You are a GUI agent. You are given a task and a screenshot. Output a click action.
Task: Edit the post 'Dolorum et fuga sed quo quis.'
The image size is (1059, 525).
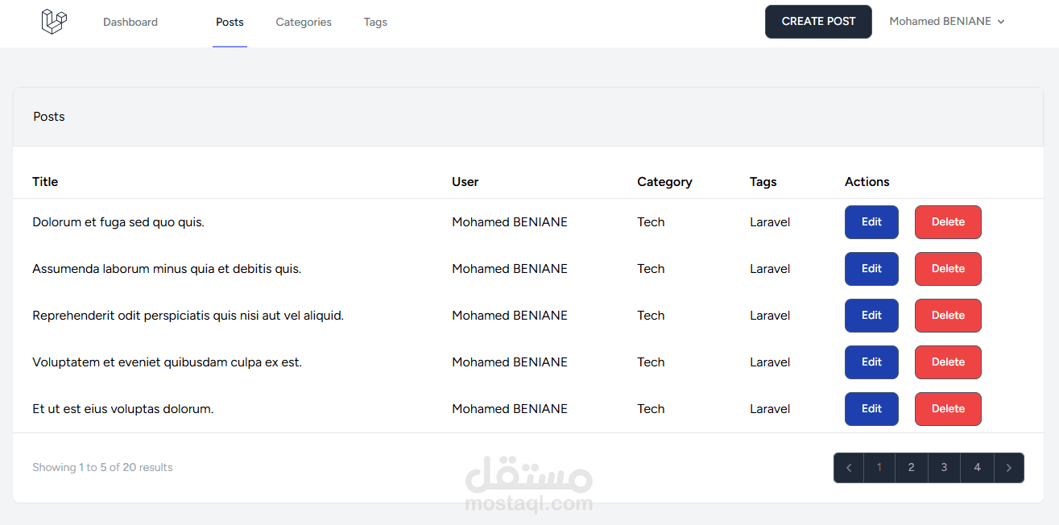pyautogui.click(x=871, y=221)
